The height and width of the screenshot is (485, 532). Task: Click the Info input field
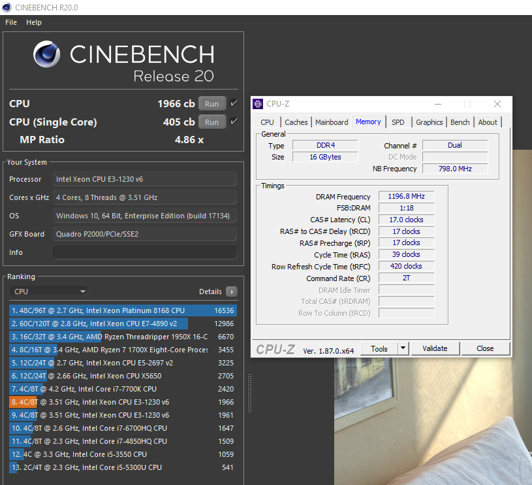(x=145, y=252)
